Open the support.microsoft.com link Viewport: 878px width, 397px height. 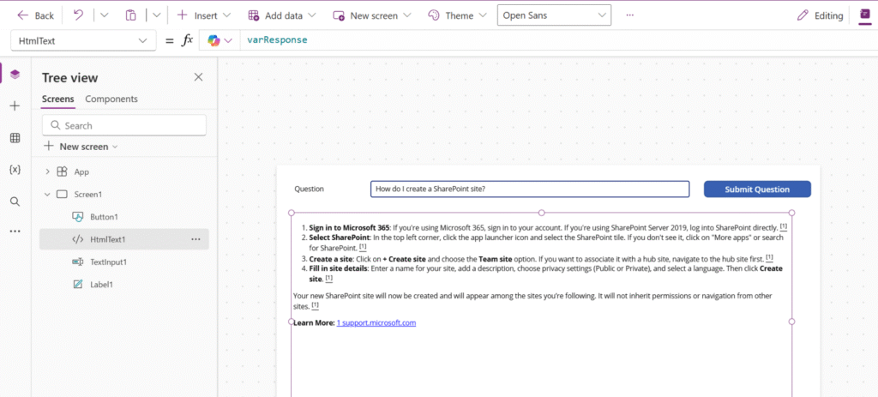pos(376,323)
